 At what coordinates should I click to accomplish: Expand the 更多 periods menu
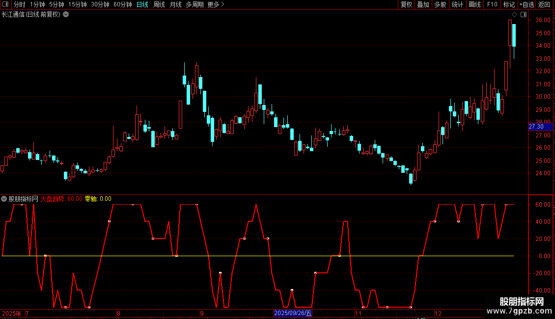pyautogui.click(x=216, y=4)
